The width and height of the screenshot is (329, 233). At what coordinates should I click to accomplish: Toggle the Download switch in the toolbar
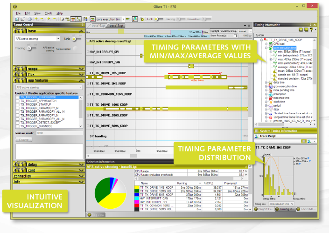pos(206,19)
